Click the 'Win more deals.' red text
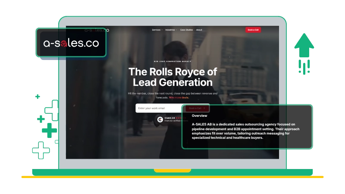Image resolution: width=345 pixels, height=194 pixels. (x=179, y=98)
